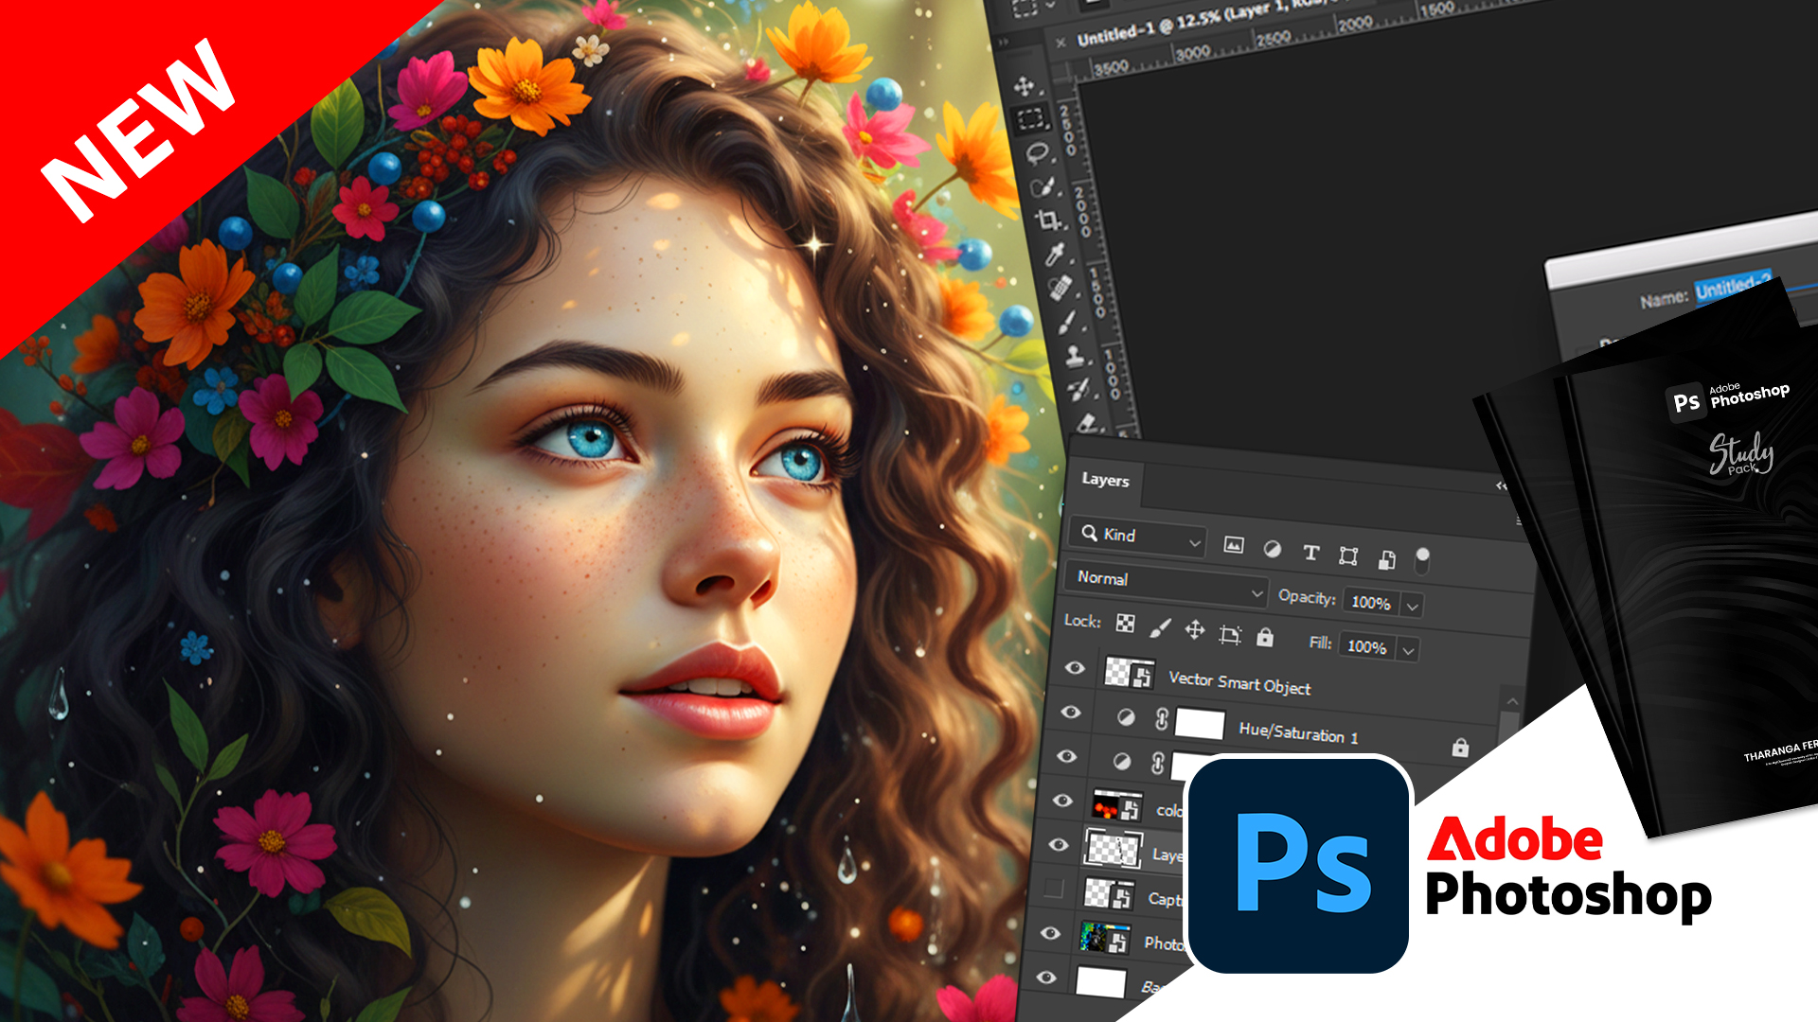Select the Crop tool

[1047, 220]
